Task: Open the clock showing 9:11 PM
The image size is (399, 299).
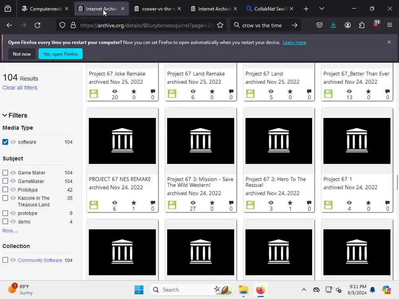Action: 357,290
